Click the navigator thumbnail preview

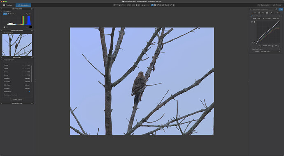[17, 45]
